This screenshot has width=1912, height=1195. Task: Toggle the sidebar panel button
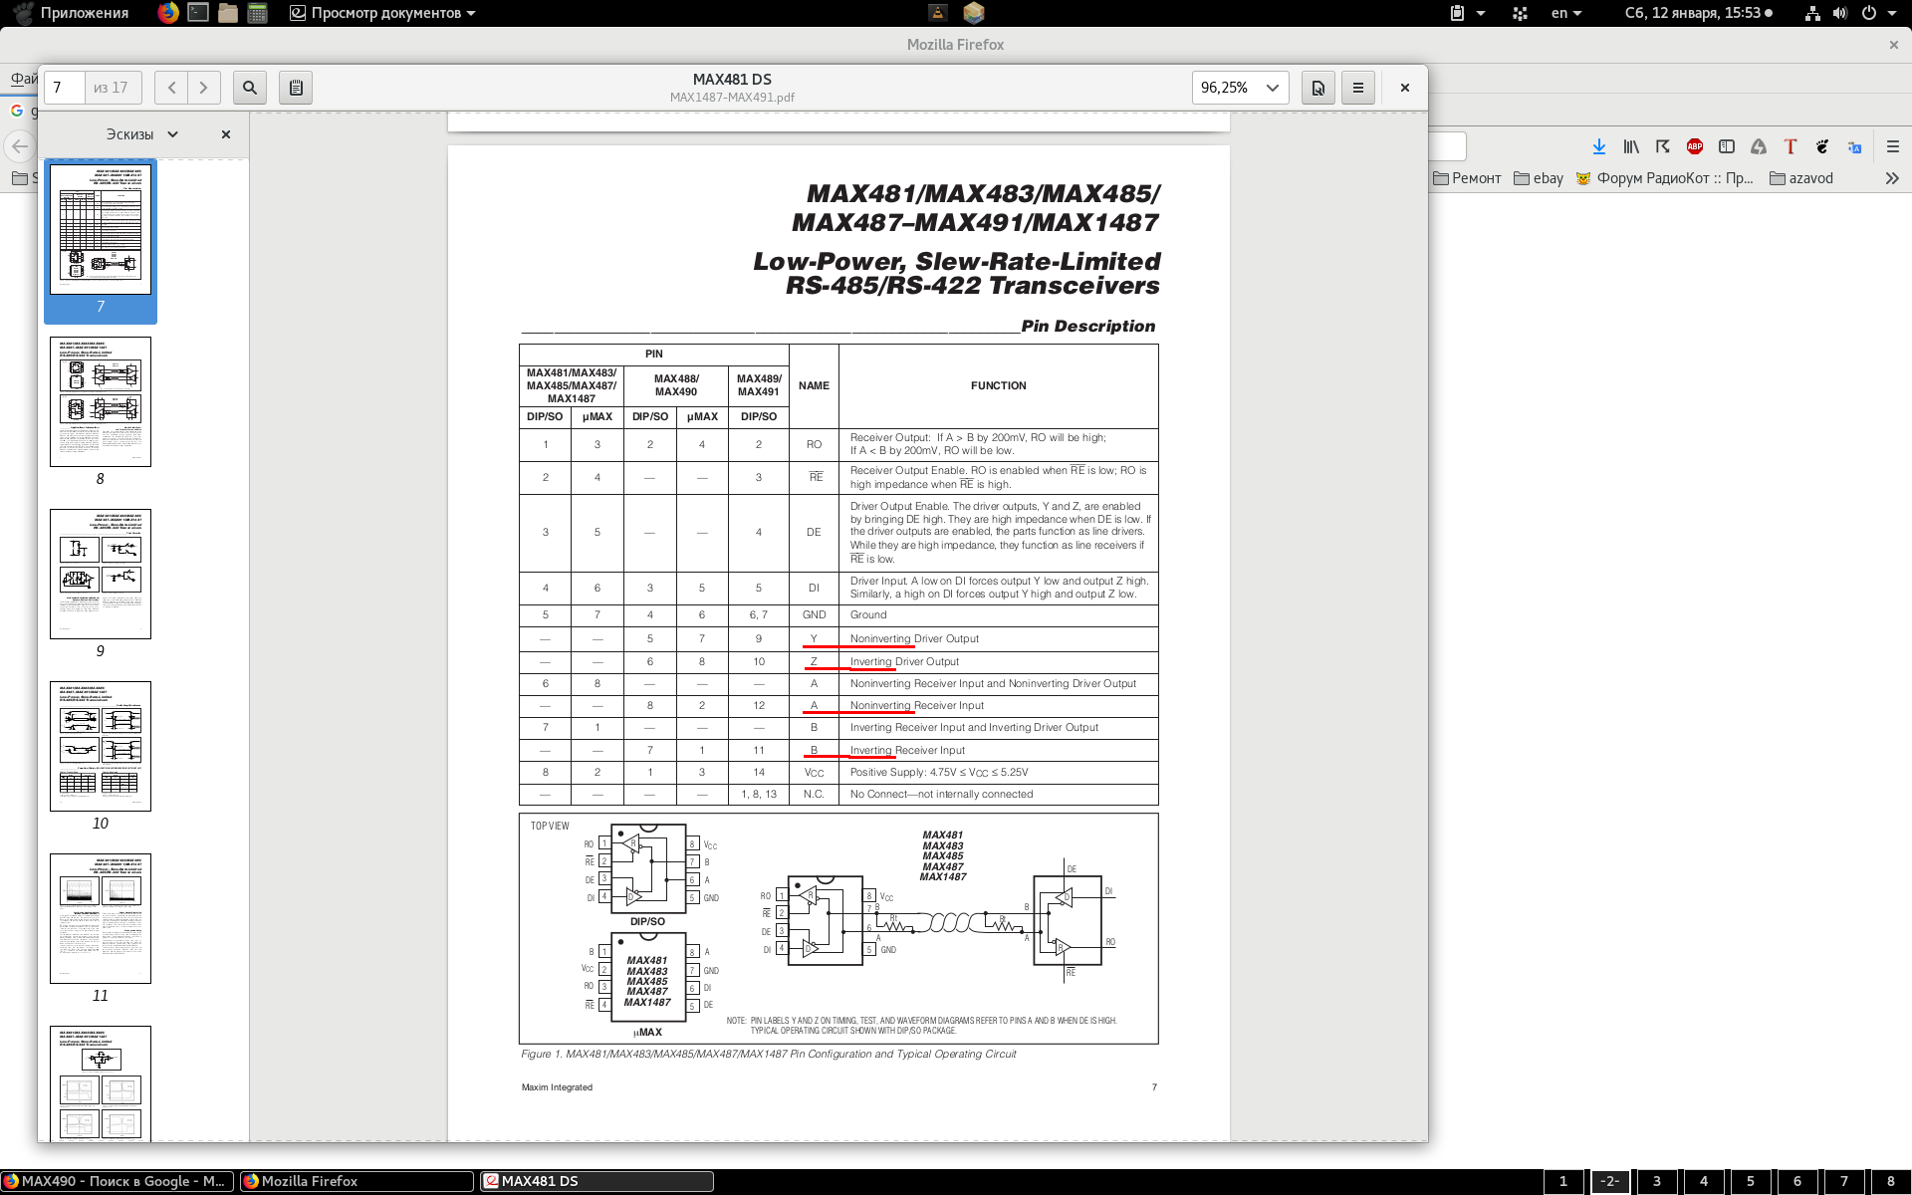click(x=296, y=88)
